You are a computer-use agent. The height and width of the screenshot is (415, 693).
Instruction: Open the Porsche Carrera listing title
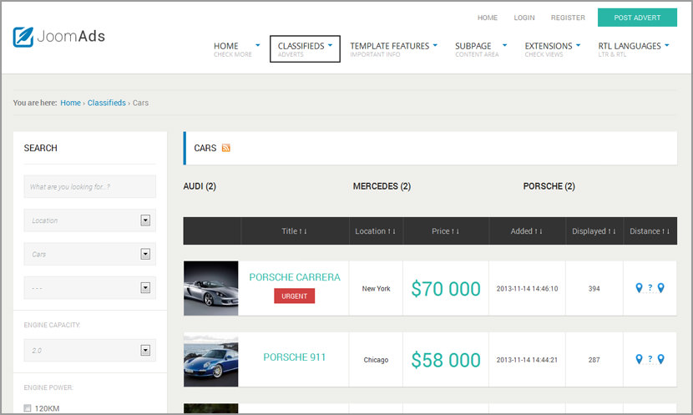point(295,277)
